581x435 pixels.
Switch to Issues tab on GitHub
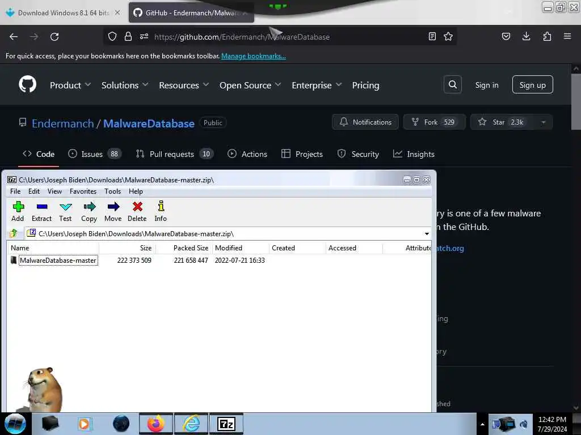pyautogui.click(x=95, y=154)
